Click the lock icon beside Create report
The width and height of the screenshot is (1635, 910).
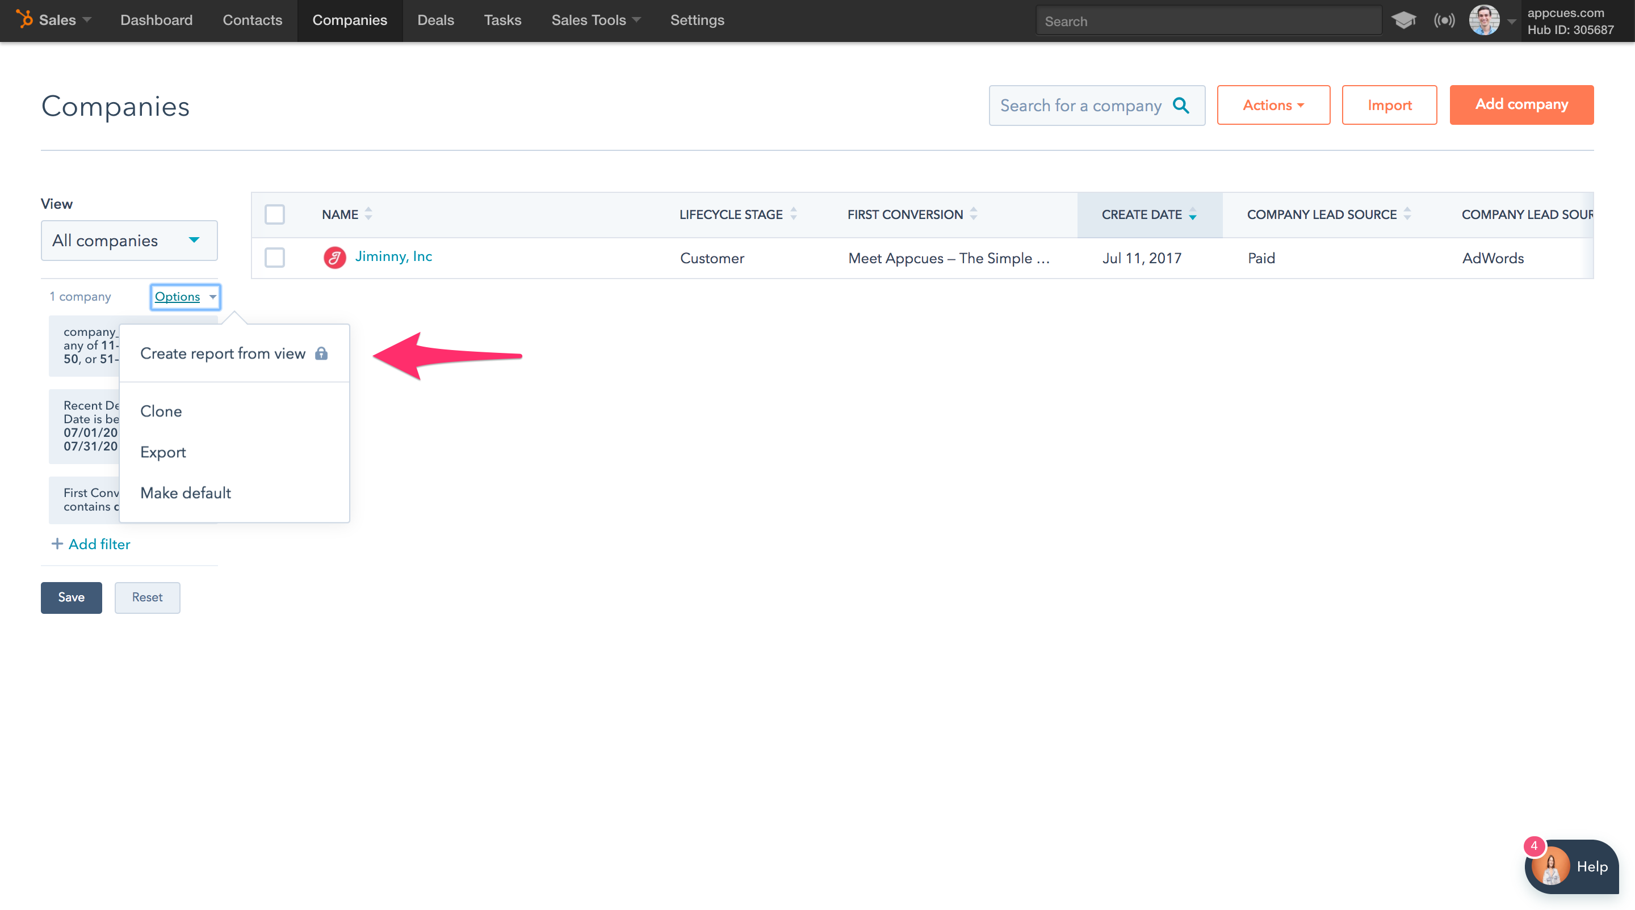(x=321, y=353)
